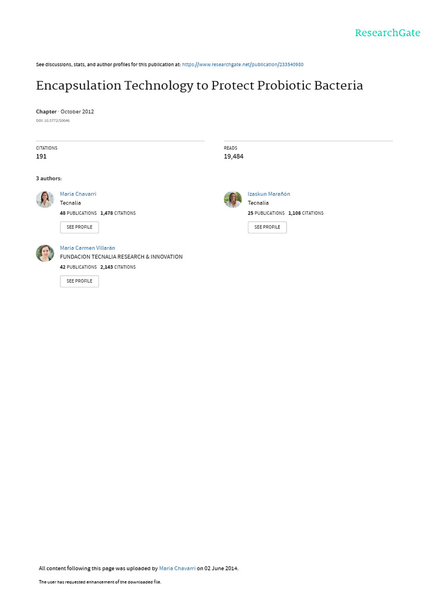Open Maria Chavarri's author name link
Image resolution: width=448 pixels, height=598 pixels.
coord(78,194)
